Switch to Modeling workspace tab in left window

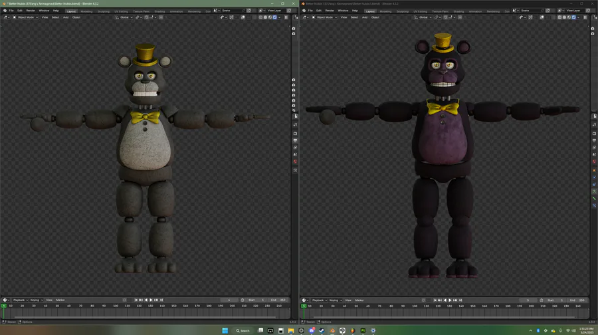(x=86, y=11)
